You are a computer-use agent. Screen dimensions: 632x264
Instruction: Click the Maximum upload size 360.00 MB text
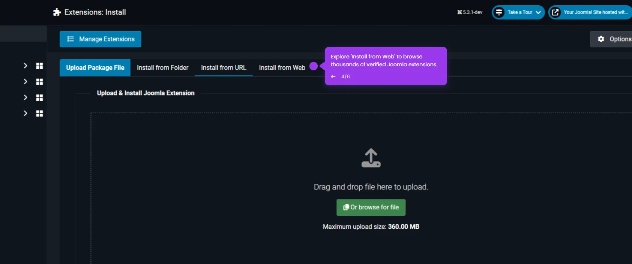click(x=371, y=227)
